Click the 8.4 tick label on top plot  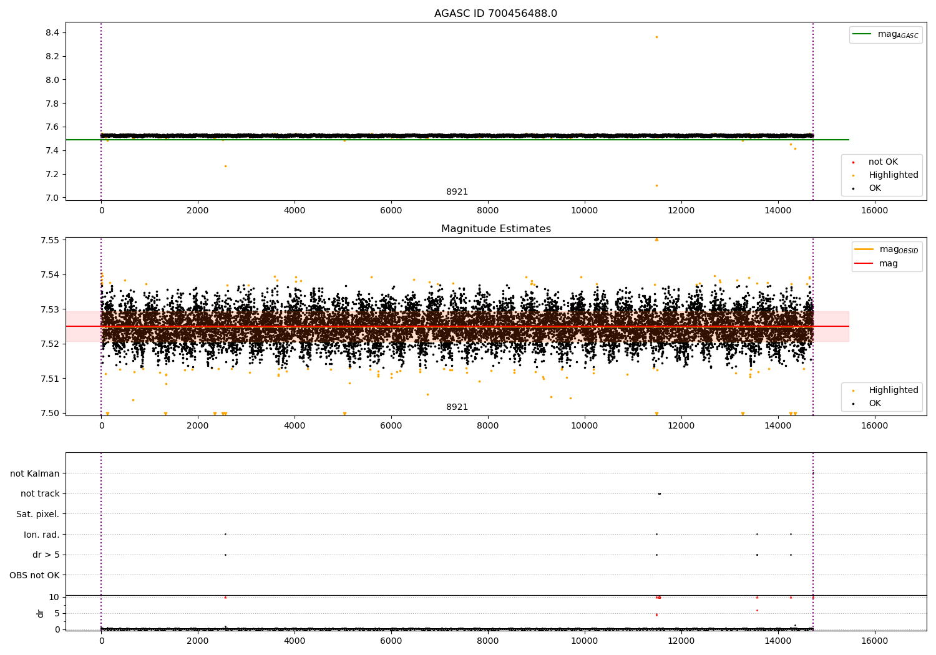click(52, 33)
